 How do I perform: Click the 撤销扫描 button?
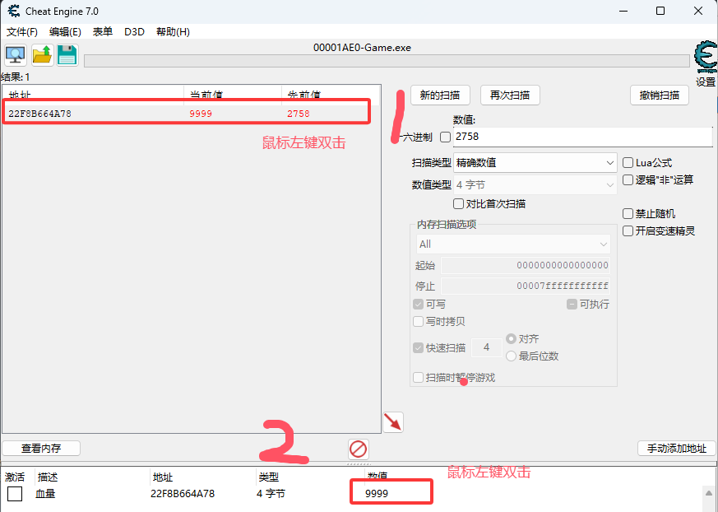click(x=660, y=95)
